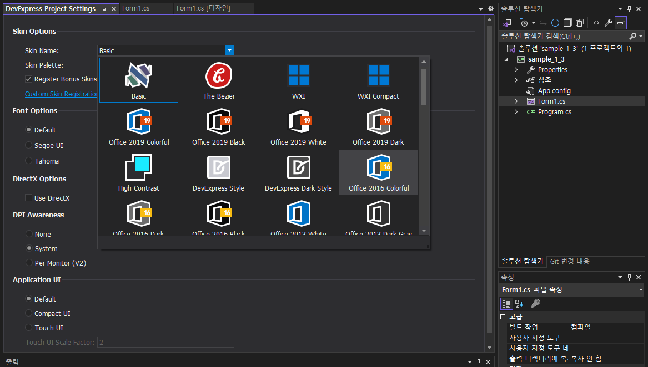Choose Office 2019 Colorful skin

click(139, 126)
